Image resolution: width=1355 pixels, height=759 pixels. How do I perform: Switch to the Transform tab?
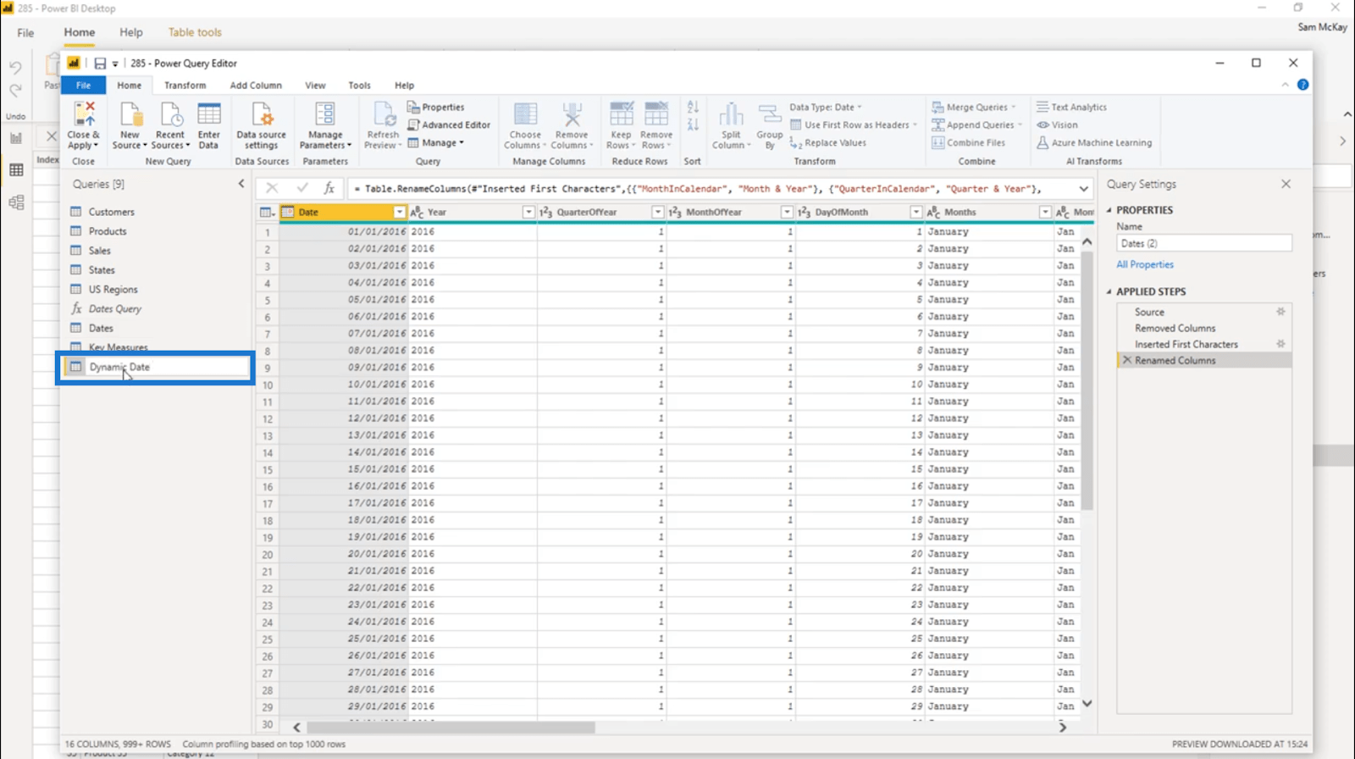185,86
